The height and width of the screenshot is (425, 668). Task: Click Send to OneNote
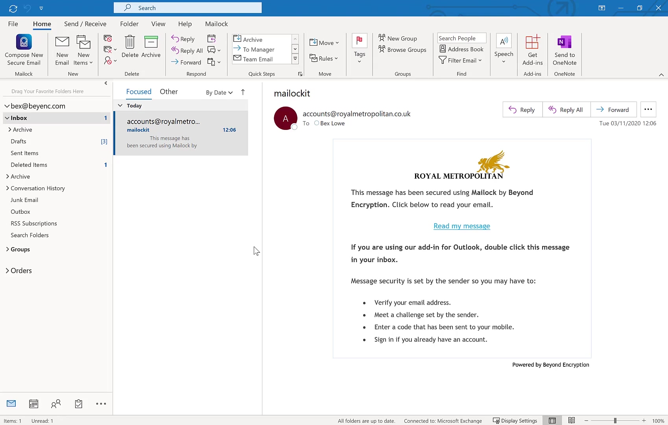coord(565,50)
